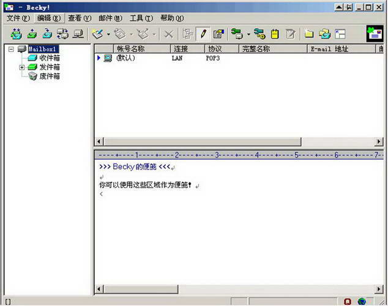Click the synchronize mailboxes toolbar icon
This screenshot has width=388, height=306.
pyautogui.click(x=62, y=34)
